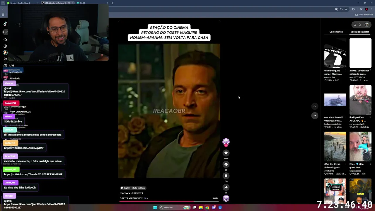Open options for 'Eita...' video
The width and height of the screenshot is (375, 211).
coord(370,164)
